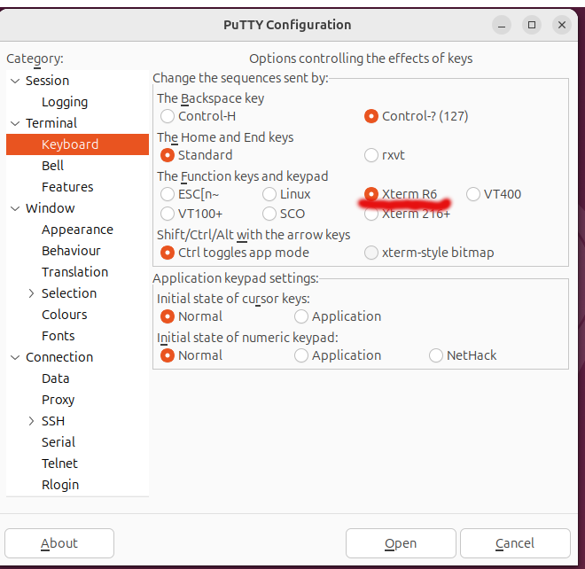Set numeric keypad initial state to NetHack
585x569 pixels.
tap(435, 355)
